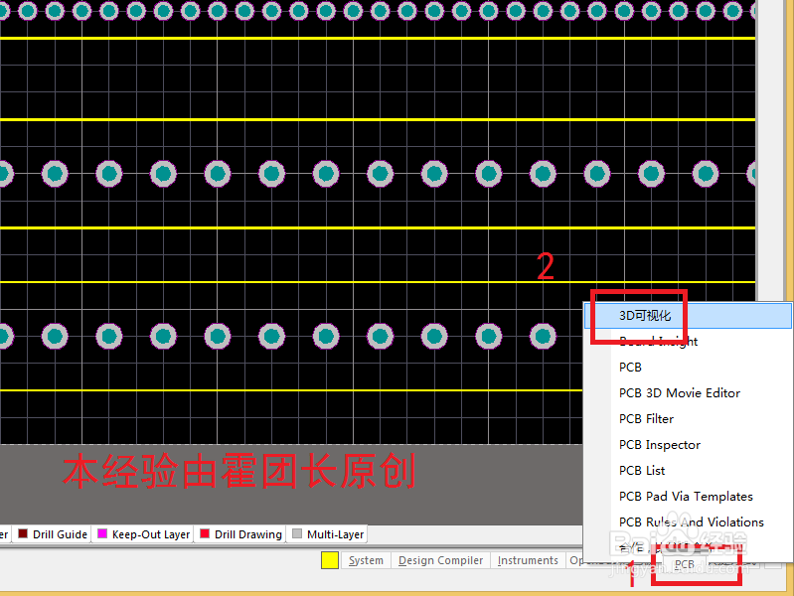Screen dimensions: 794x596
Task: Open the System panel button
Action: click(366, 560)
